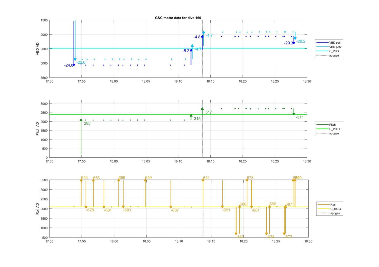379x267 pixels.
Task: Click the "Pitch AD" y-axis label
Action: (38, 129)
